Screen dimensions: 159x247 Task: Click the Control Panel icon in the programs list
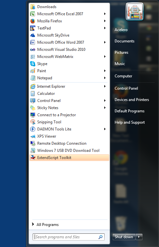[33, 101]
